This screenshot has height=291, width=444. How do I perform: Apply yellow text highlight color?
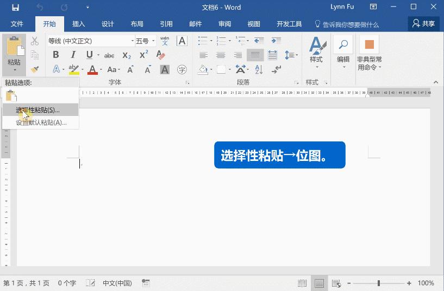[73, 69]
